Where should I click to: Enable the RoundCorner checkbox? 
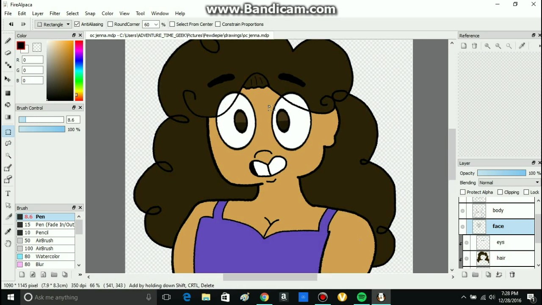pyautogui.click(x=110, y=24)
